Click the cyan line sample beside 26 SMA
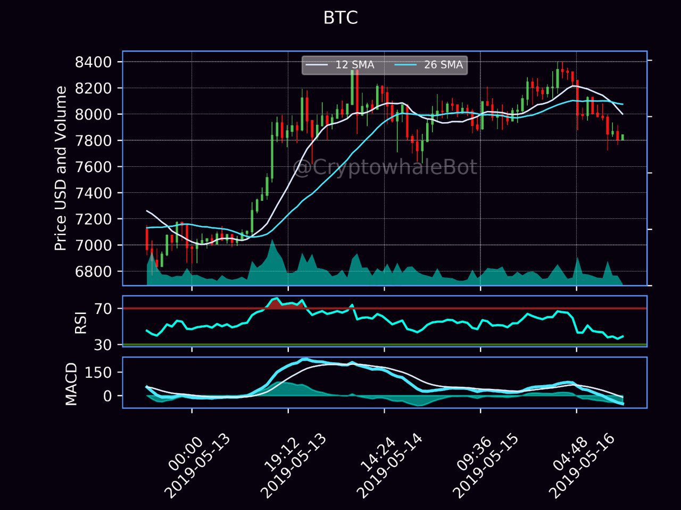Viewport: 681px width, 510px height. [406, 65]
